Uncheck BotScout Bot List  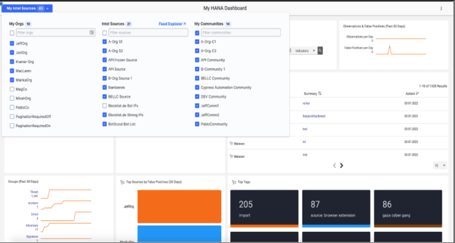point(104,124)
